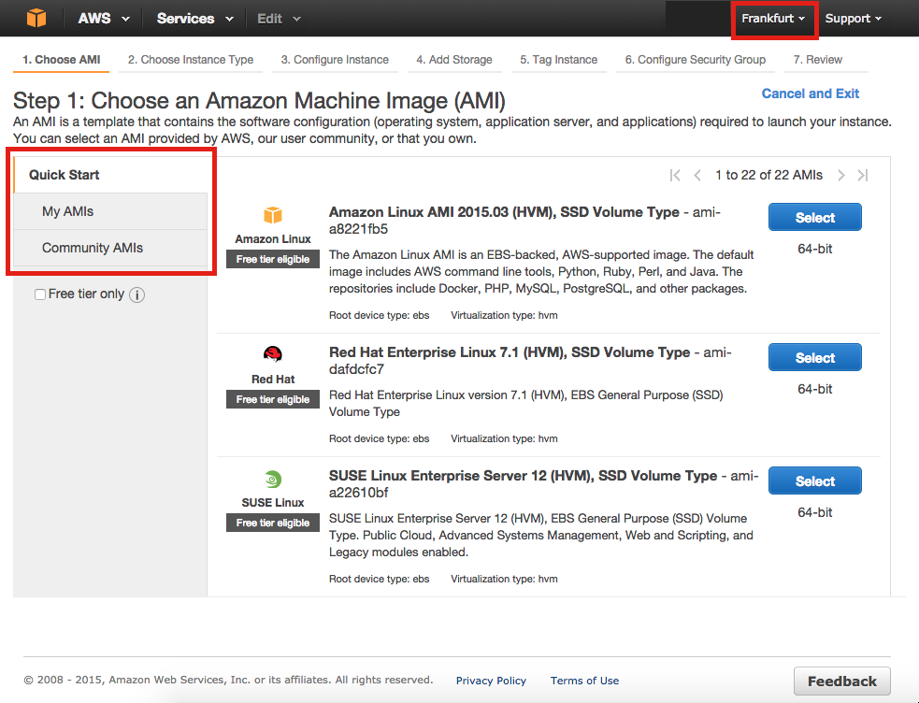Select the Community AMIs category
The width and height of the screenshot is (919, 703).
(110, 248)
